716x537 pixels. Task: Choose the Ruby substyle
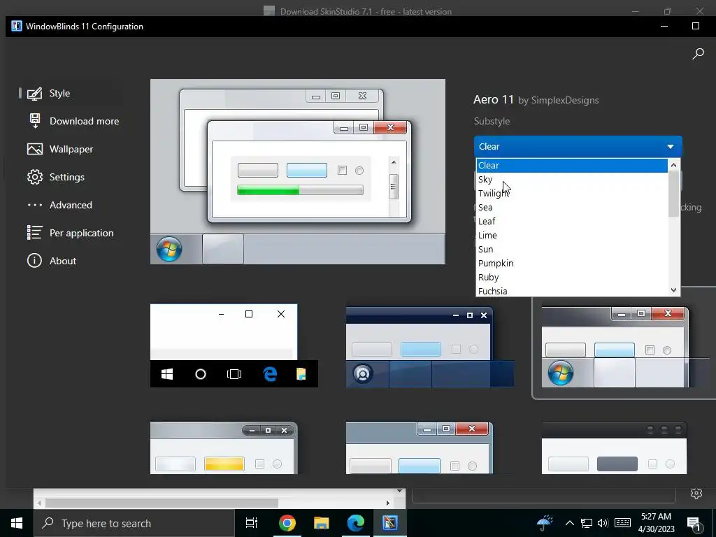[x=572, y=277]
